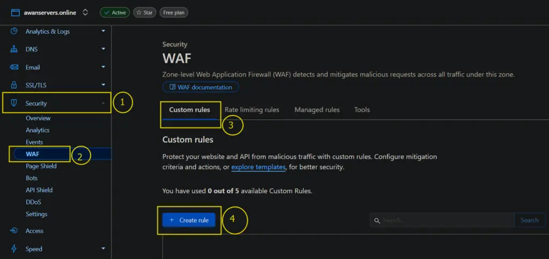Expand the DNS section arrow

[103, 49]
